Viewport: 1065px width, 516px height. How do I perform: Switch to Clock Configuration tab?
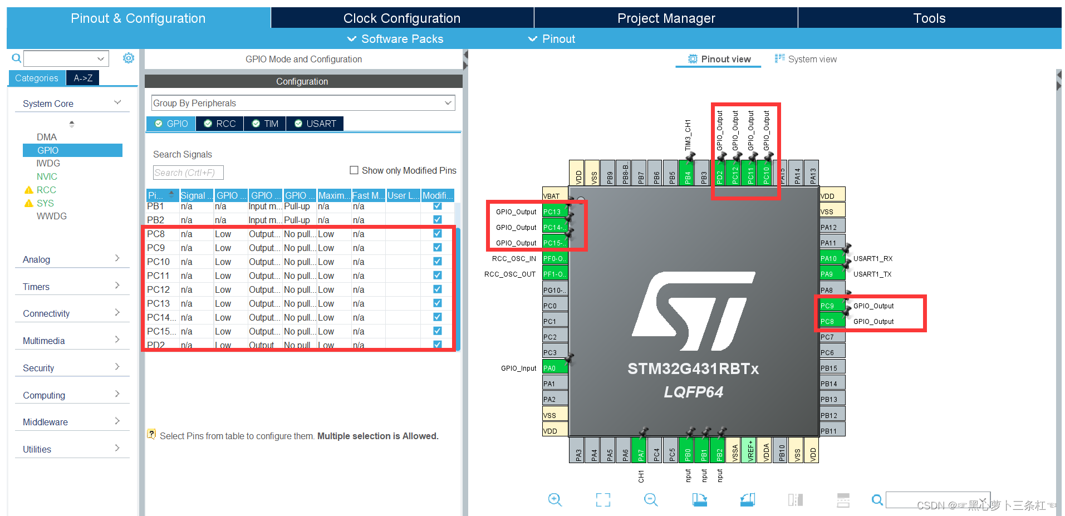click(402, 18)
